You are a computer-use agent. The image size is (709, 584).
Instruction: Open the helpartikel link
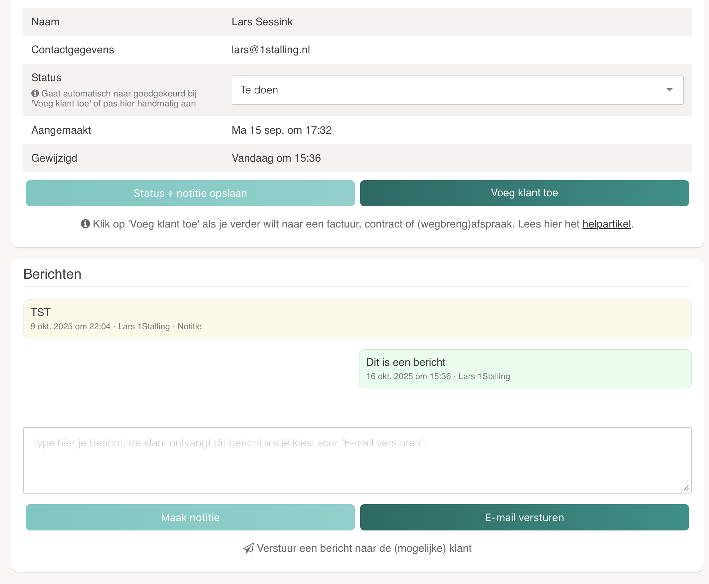(606, 224)
